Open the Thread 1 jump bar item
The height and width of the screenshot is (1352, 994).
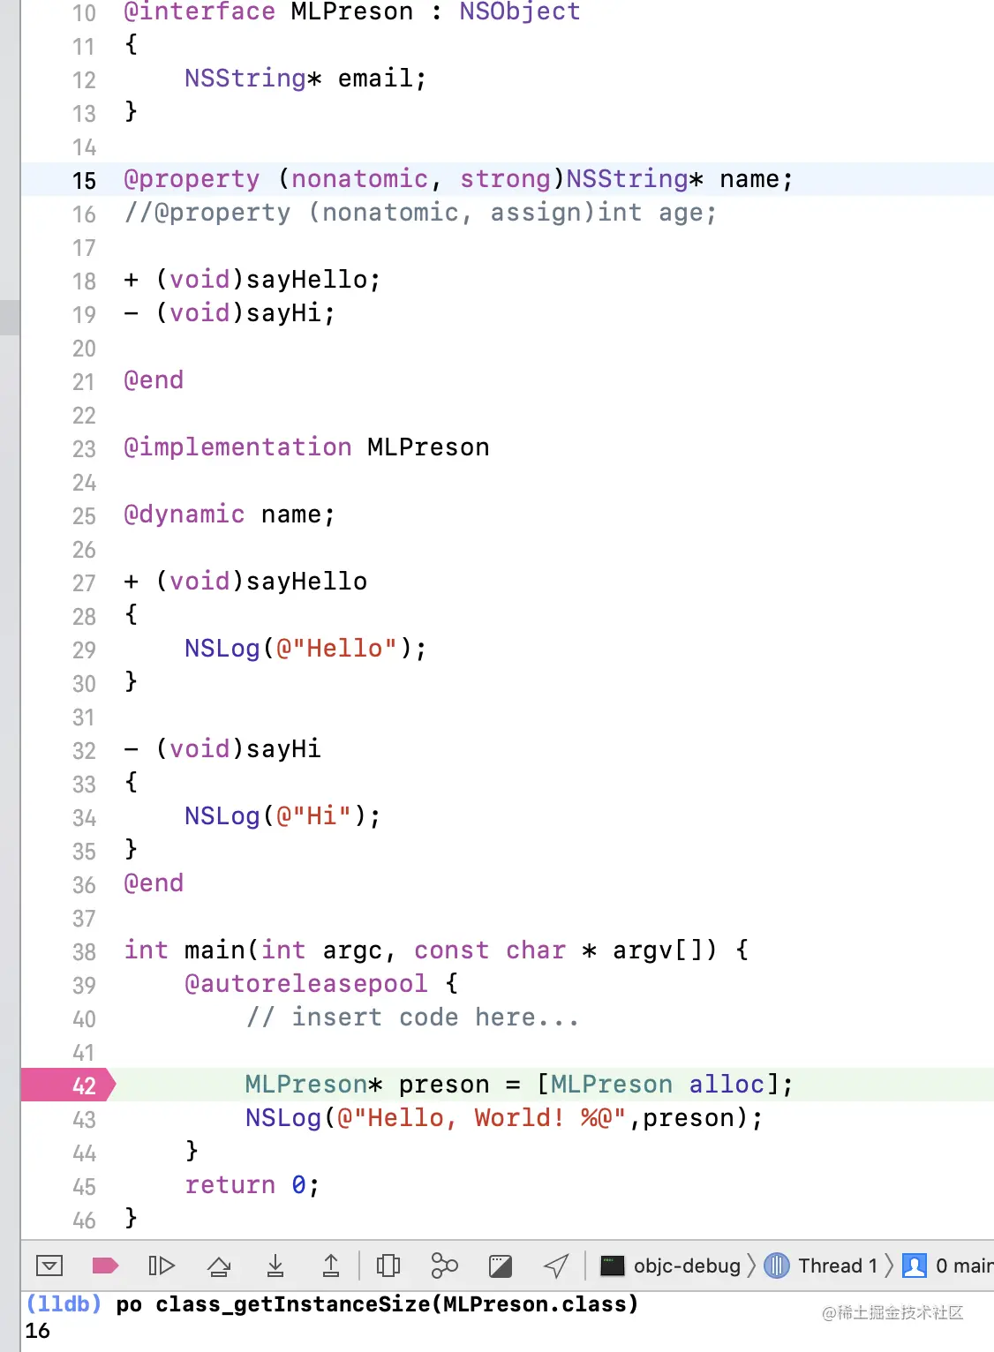[x=821, y=1266]
